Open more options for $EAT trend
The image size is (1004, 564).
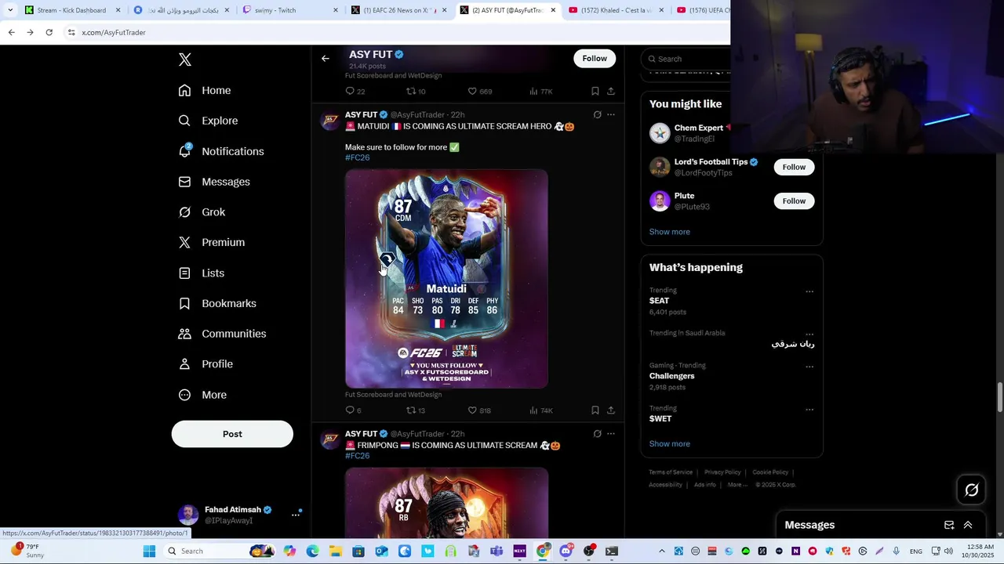(x=809, y=291)
